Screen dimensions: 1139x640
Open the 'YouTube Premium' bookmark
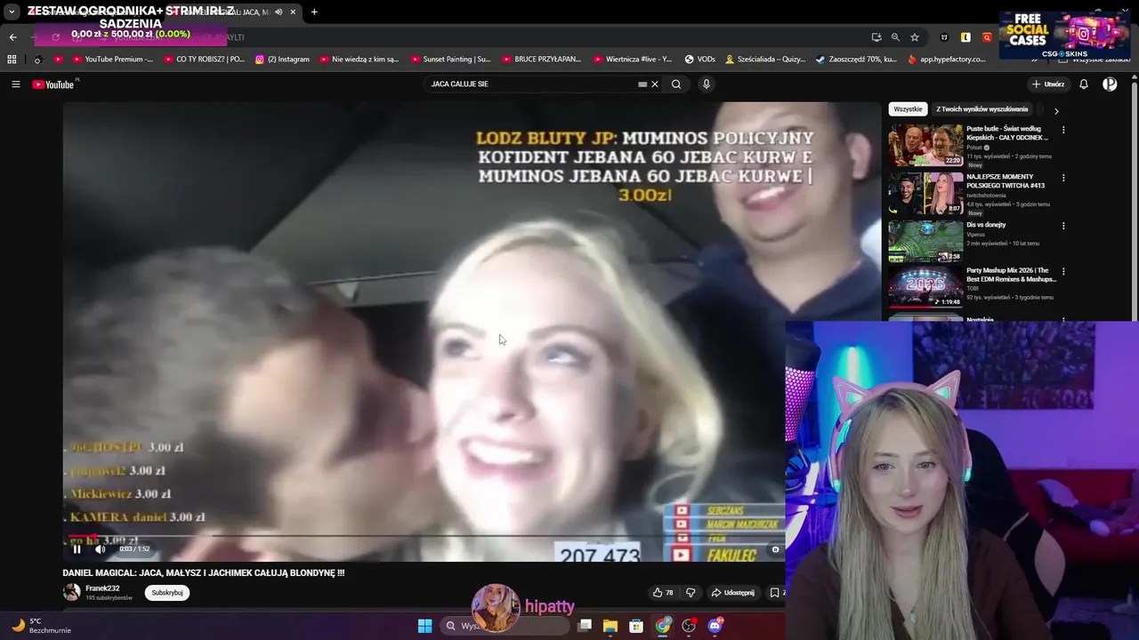coord(112,60)
